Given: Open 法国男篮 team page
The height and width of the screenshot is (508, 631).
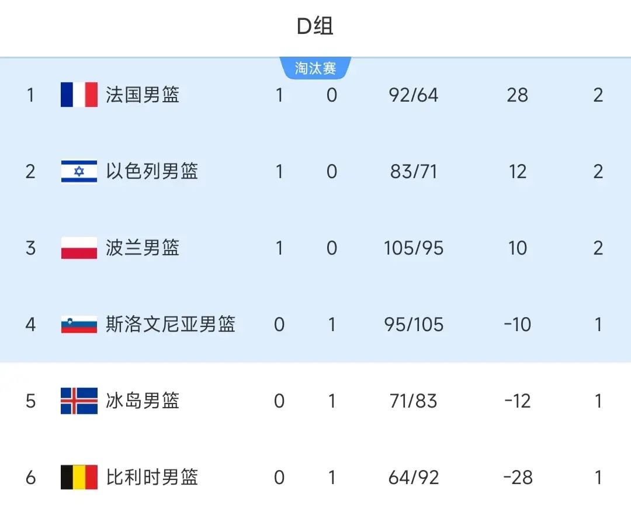Looking at the screenshot, I should (143, 95).
